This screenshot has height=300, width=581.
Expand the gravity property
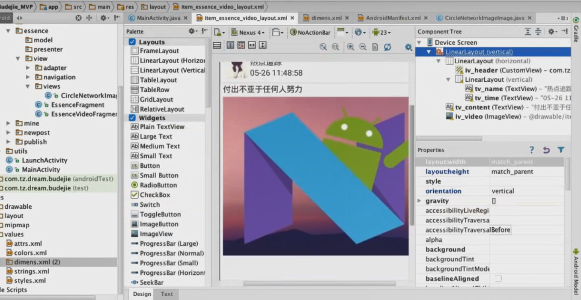(419, 201)
